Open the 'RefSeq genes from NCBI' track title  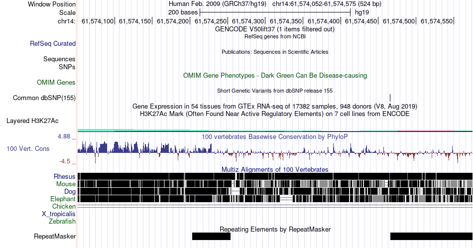(275, 36)
